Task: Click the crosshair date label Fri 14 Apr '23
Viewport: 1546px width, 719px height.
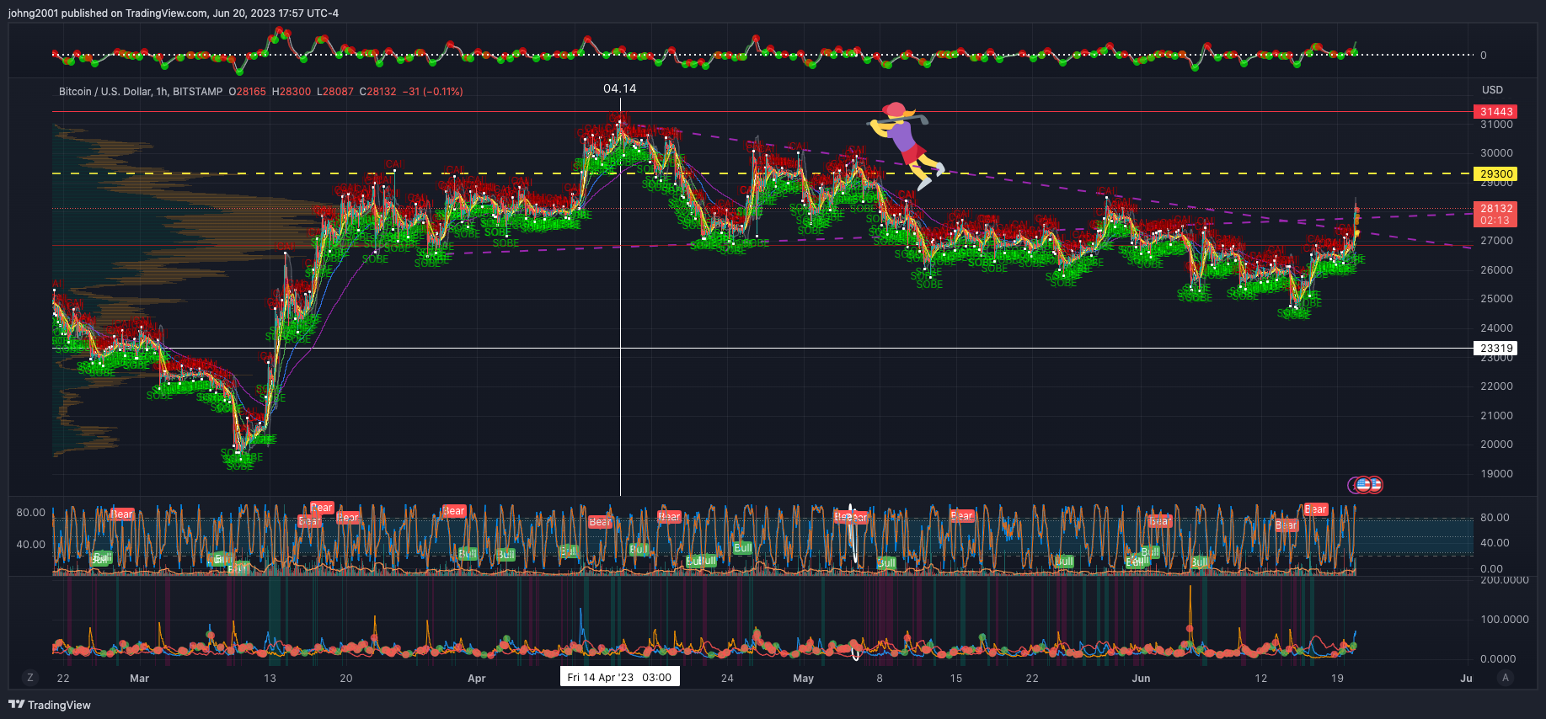Action: 619,677
